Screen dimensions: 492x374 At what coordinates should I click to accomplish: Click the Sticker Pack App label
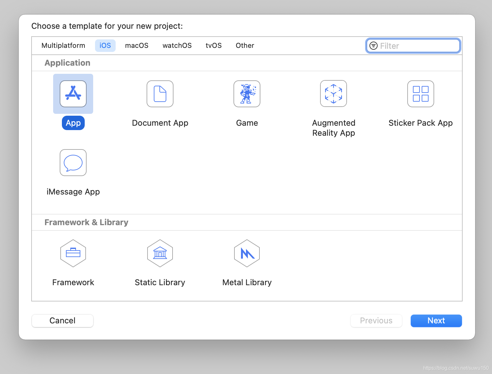[421, 123]
